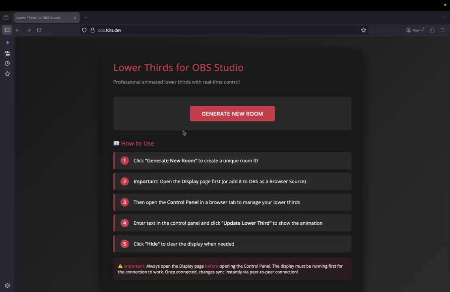
Task: Reload the page with the refresh icon
Action: tap(39, 30)
